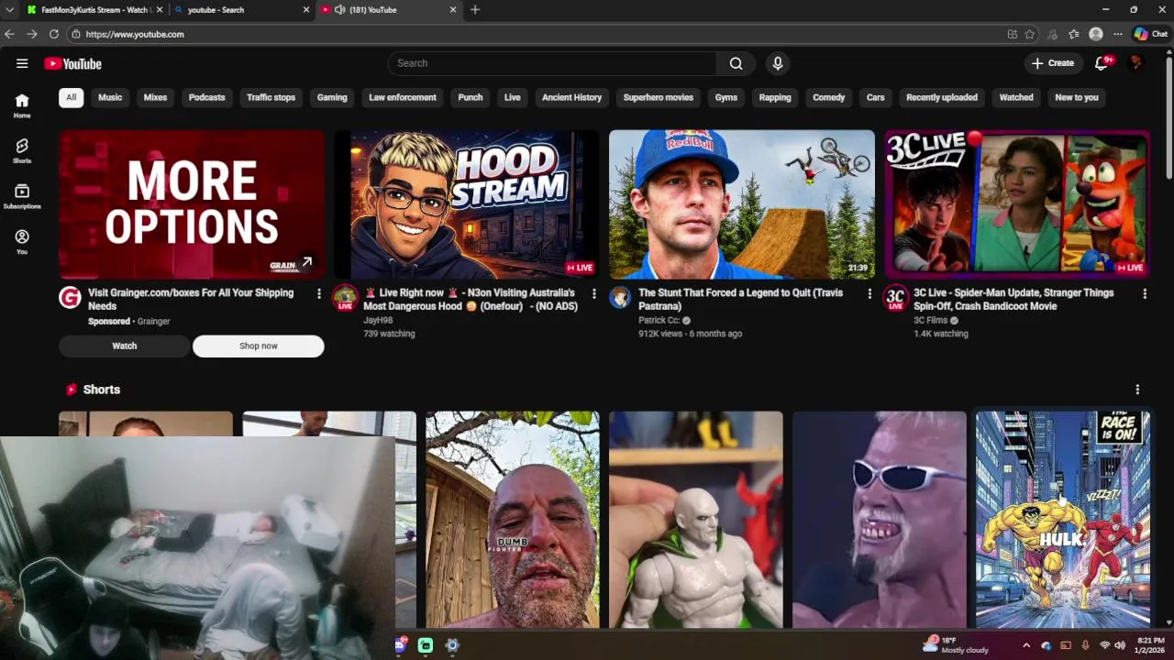1174x660 pixels.
Task: Open the YouTube guide hamburger menu
Action: click(x=22, y=63)
